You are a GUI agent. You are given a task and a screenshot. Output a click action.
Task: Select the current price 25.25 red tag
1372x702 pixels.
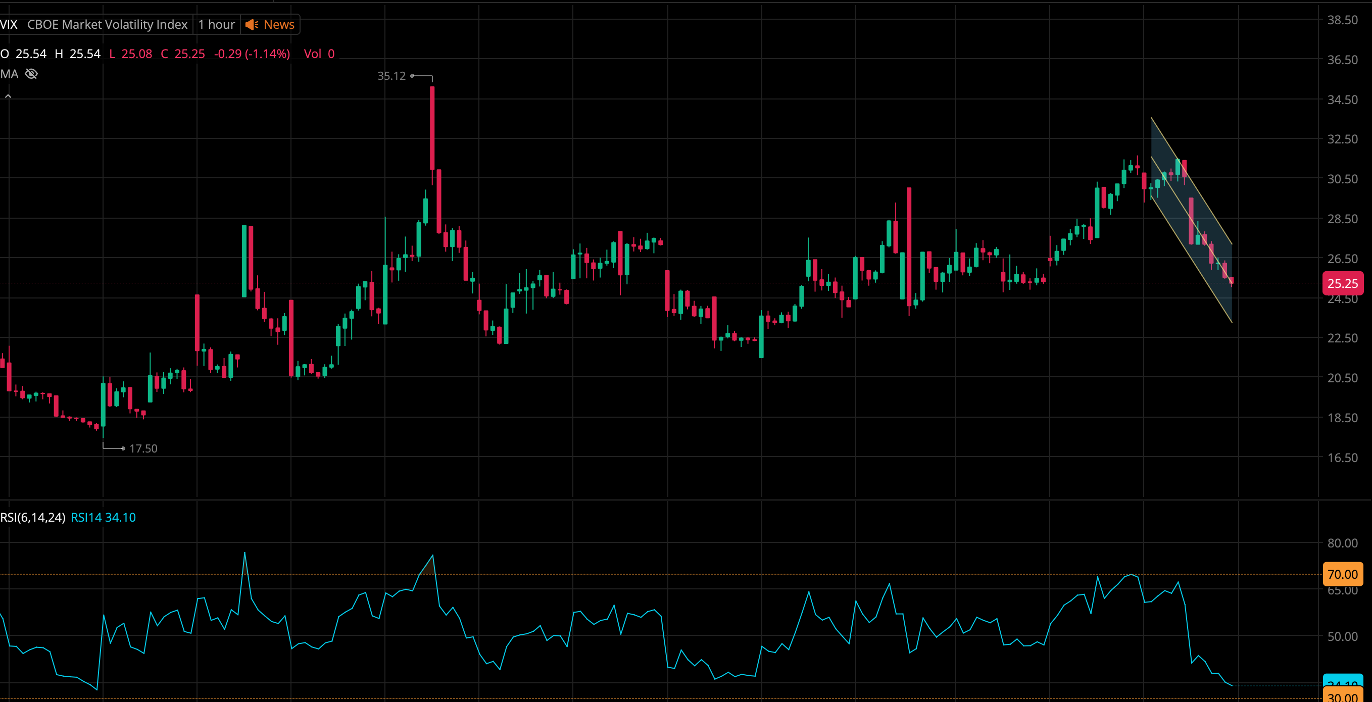(x=1342, y=283)
